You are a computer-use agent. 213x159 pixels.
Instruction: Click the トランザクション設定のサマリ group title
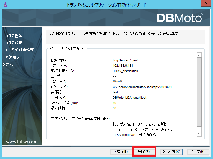[68, 48]
